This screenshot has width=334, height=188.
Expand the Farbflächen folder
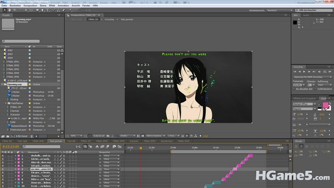tap(6, 103)
